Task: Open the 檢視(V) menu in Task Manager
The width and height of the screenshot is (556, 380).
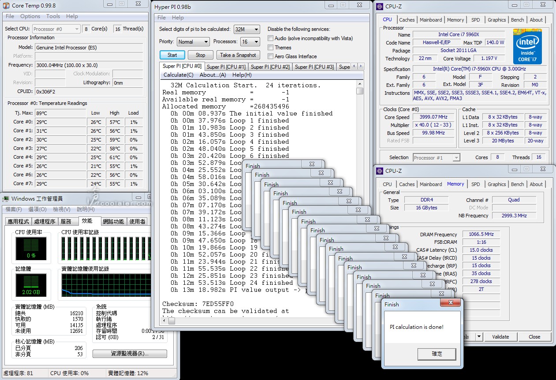Action: (x=61, y=209)
